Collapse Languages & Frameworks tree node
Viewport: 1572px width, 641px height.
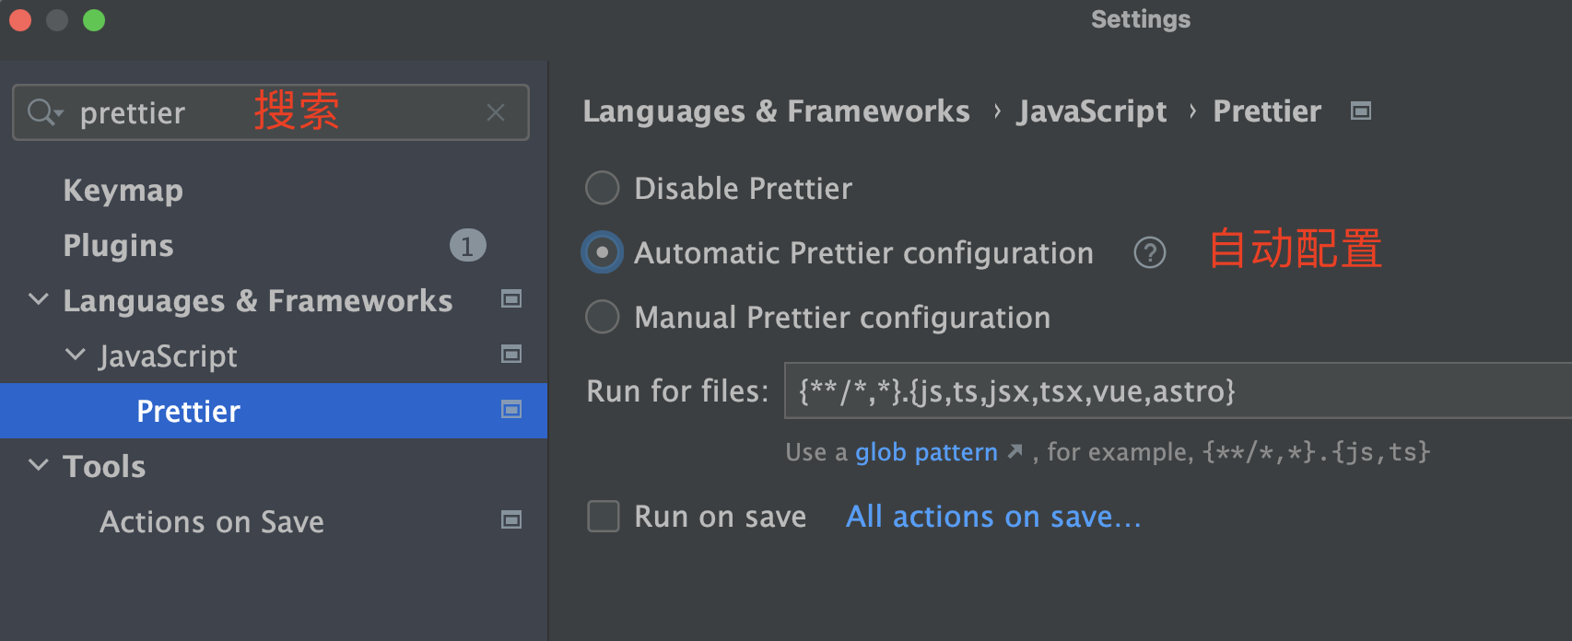pyautogui.click(x=39, y=299)
